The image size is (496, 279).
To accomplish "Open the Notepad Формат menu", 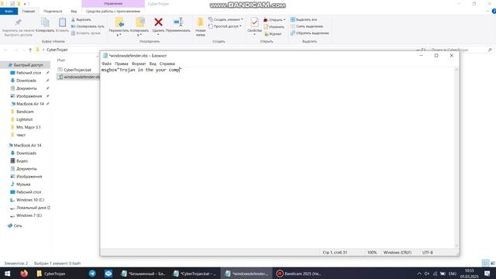I will coord(139,64).
